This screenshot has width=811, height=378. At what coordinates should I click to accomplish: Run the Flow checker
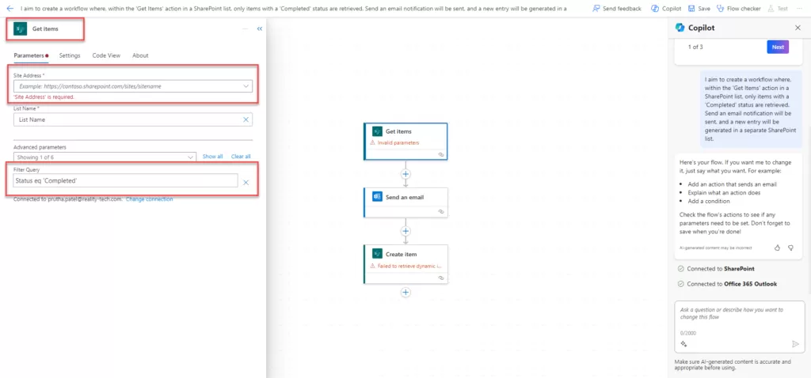(x=738, y=8)
